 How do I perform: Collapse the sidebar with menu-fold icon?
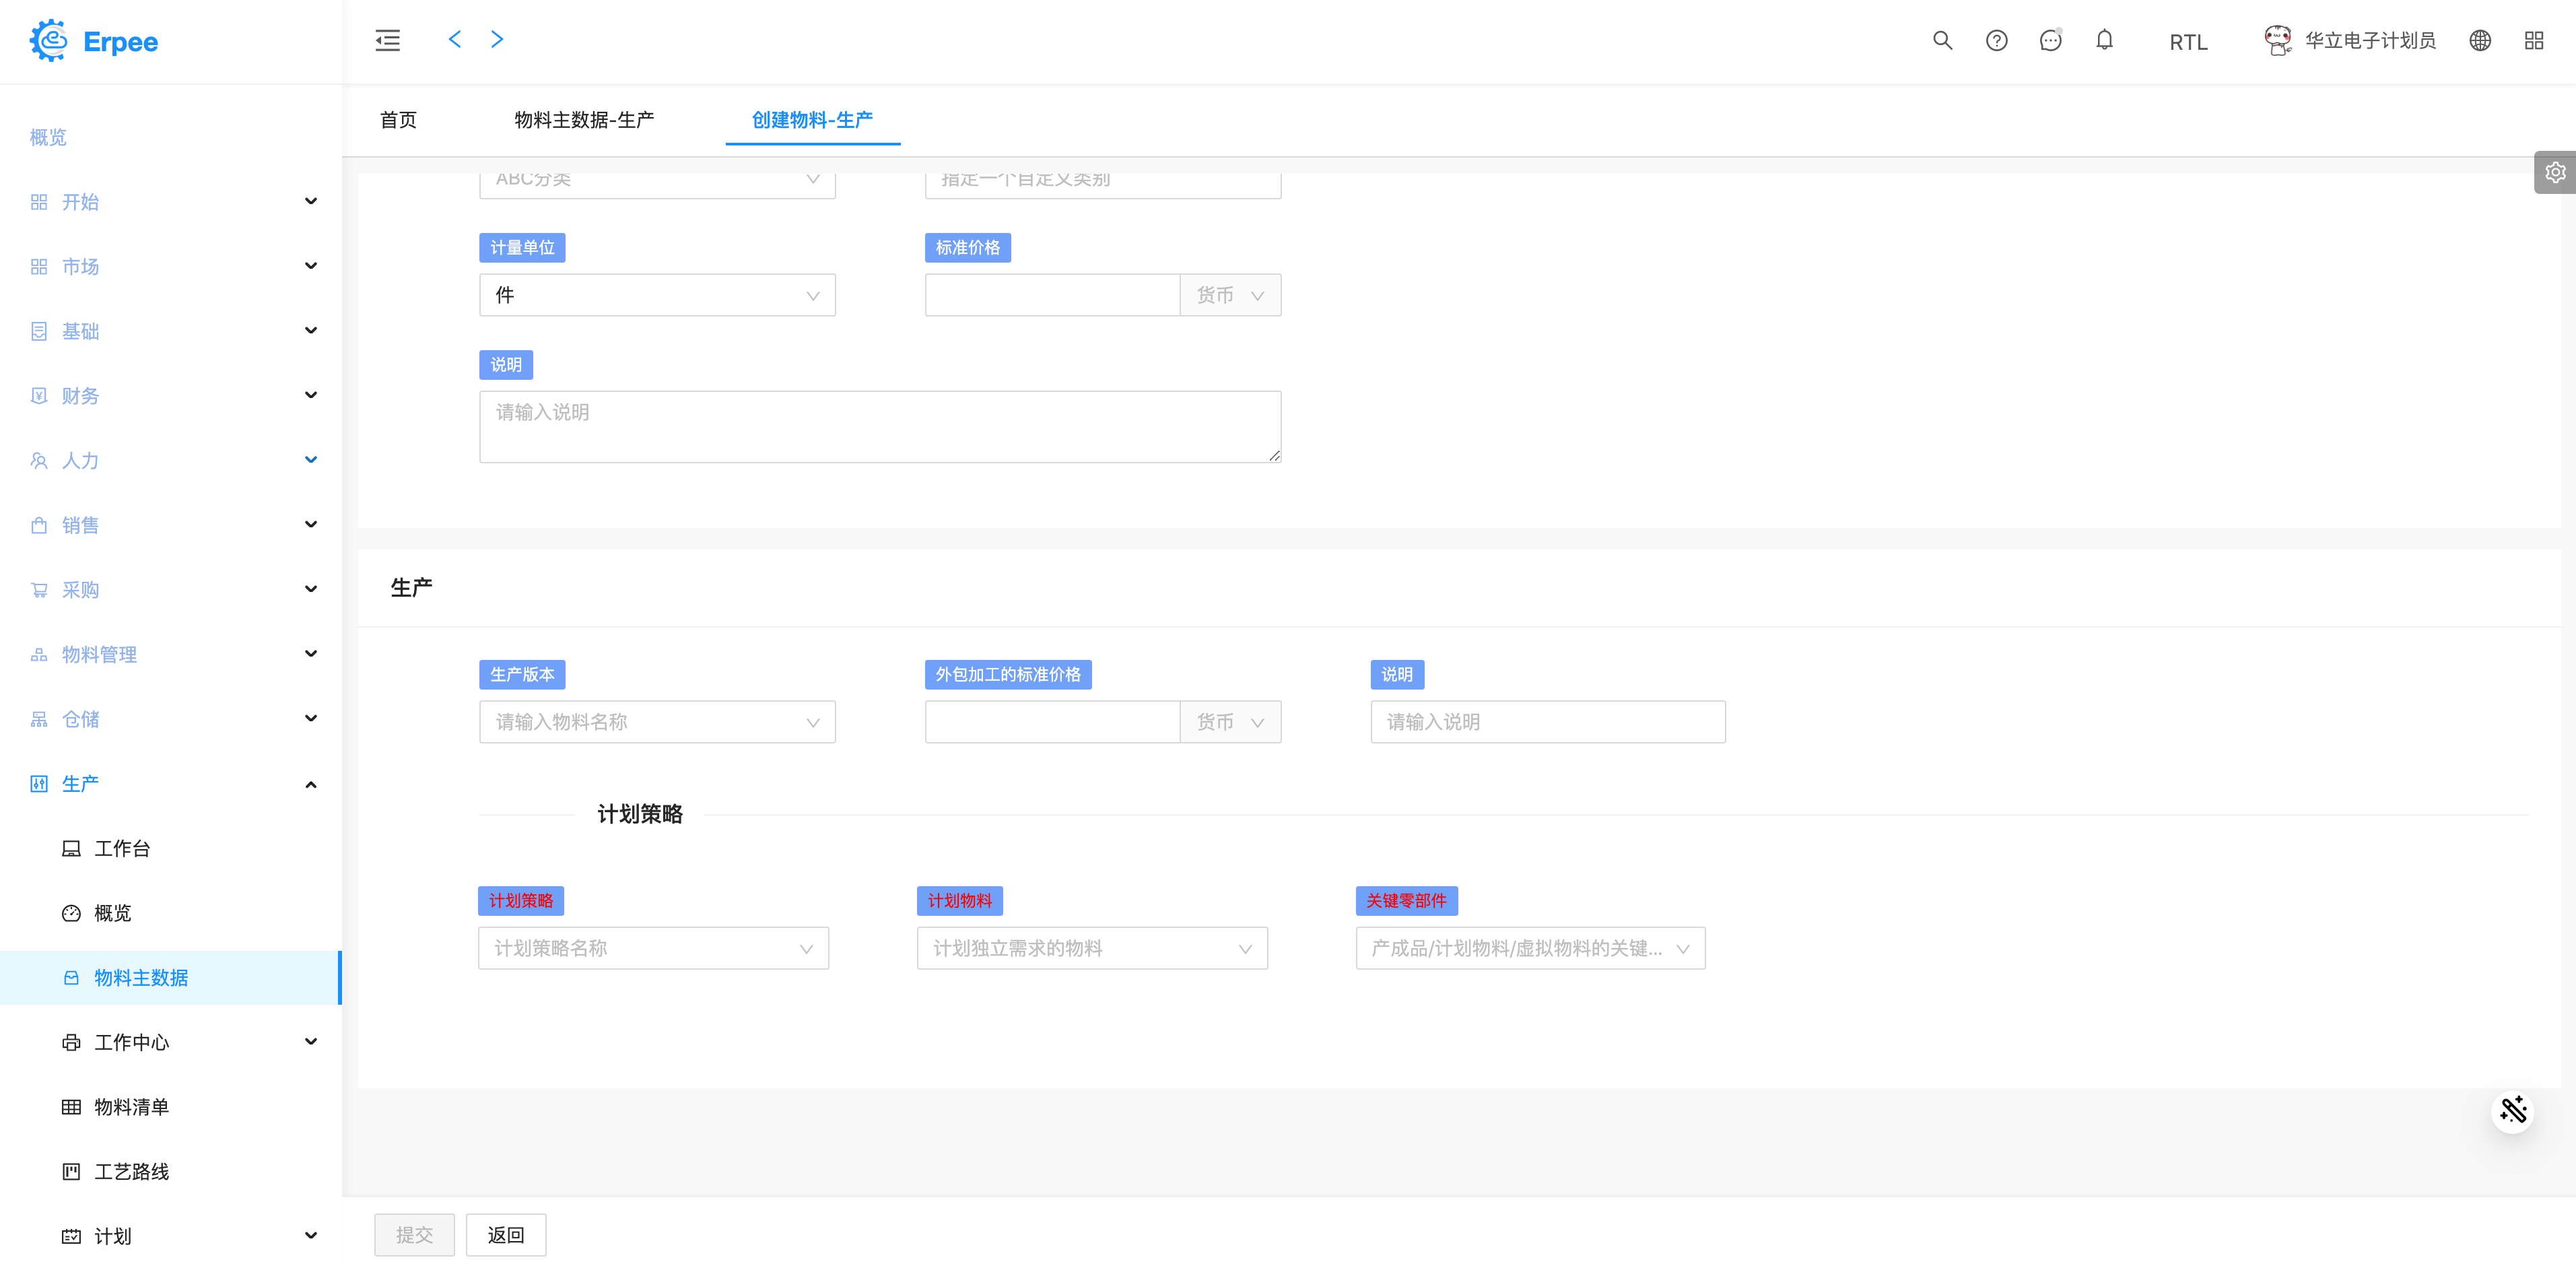pos(387,41)
